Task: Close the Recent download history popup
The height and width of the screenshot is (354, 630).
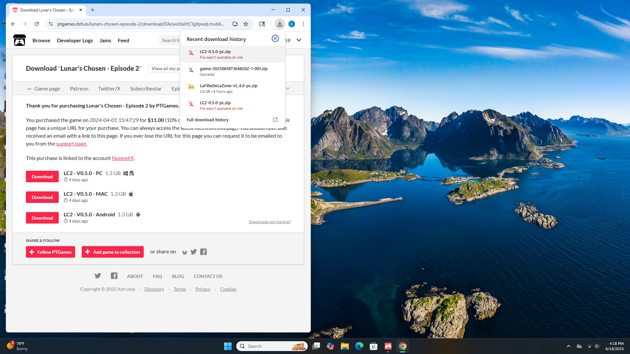Action: click(275, 39)
